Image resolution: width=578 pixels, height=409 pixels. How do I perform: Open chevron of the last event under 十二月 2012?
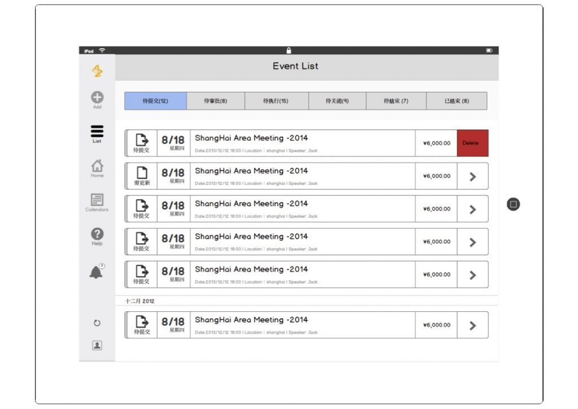point(472,325)
